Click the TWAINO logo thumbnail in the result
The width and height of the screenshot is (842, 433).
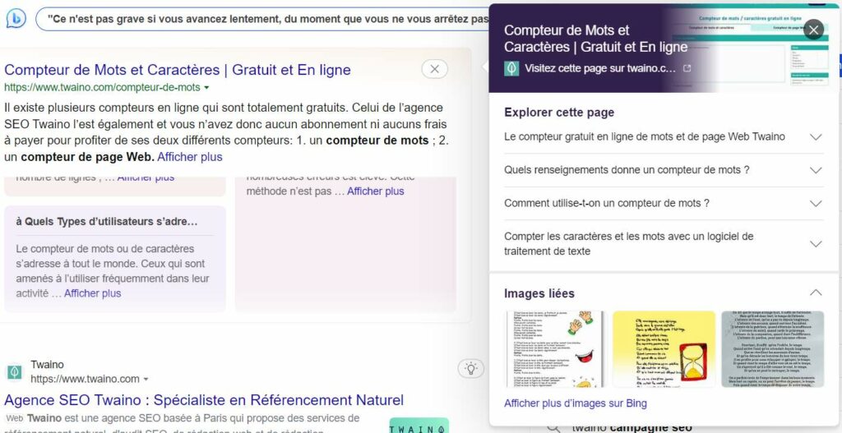tap(419, 426)
